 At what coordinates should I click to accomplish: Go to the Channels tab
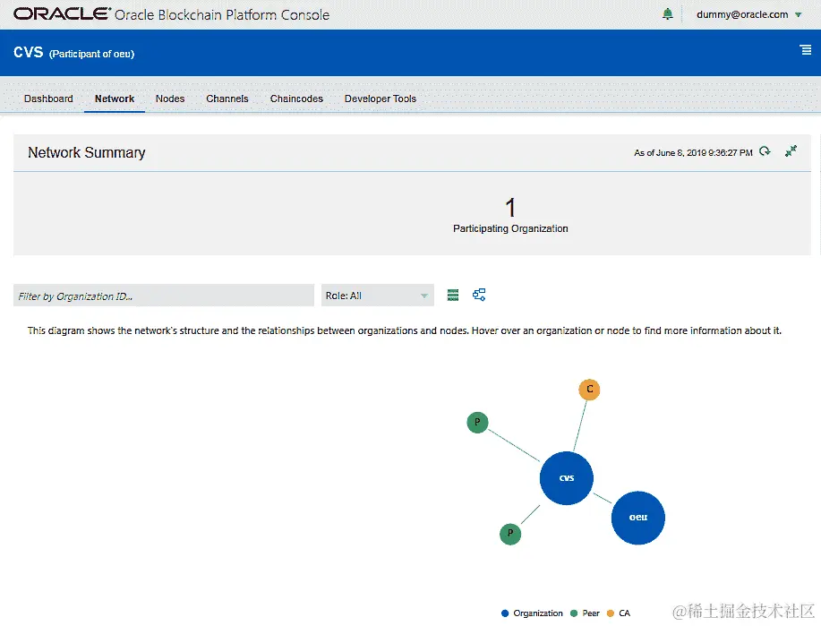(227, 99)
